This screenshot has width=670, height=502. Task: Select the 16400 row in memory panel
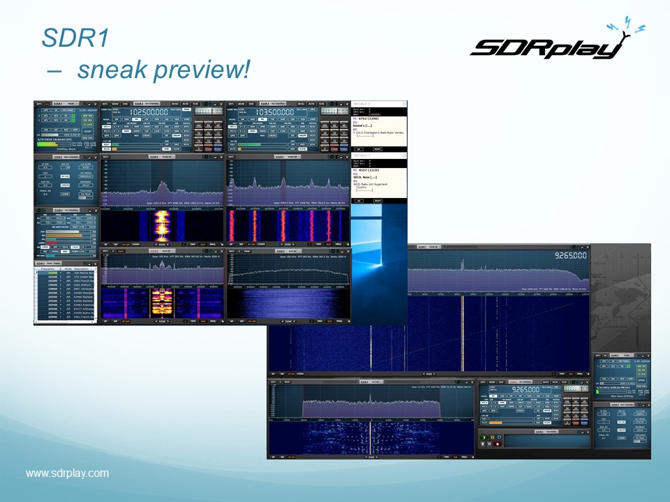(66, 273)
